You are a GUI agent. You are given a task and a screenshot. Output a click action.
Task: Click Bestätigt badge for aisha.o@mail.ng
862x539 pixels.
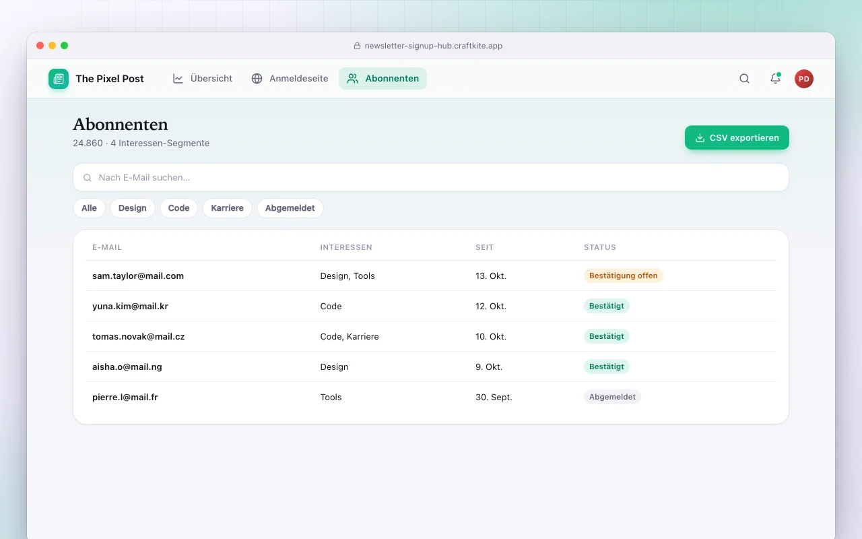(607, 367)
